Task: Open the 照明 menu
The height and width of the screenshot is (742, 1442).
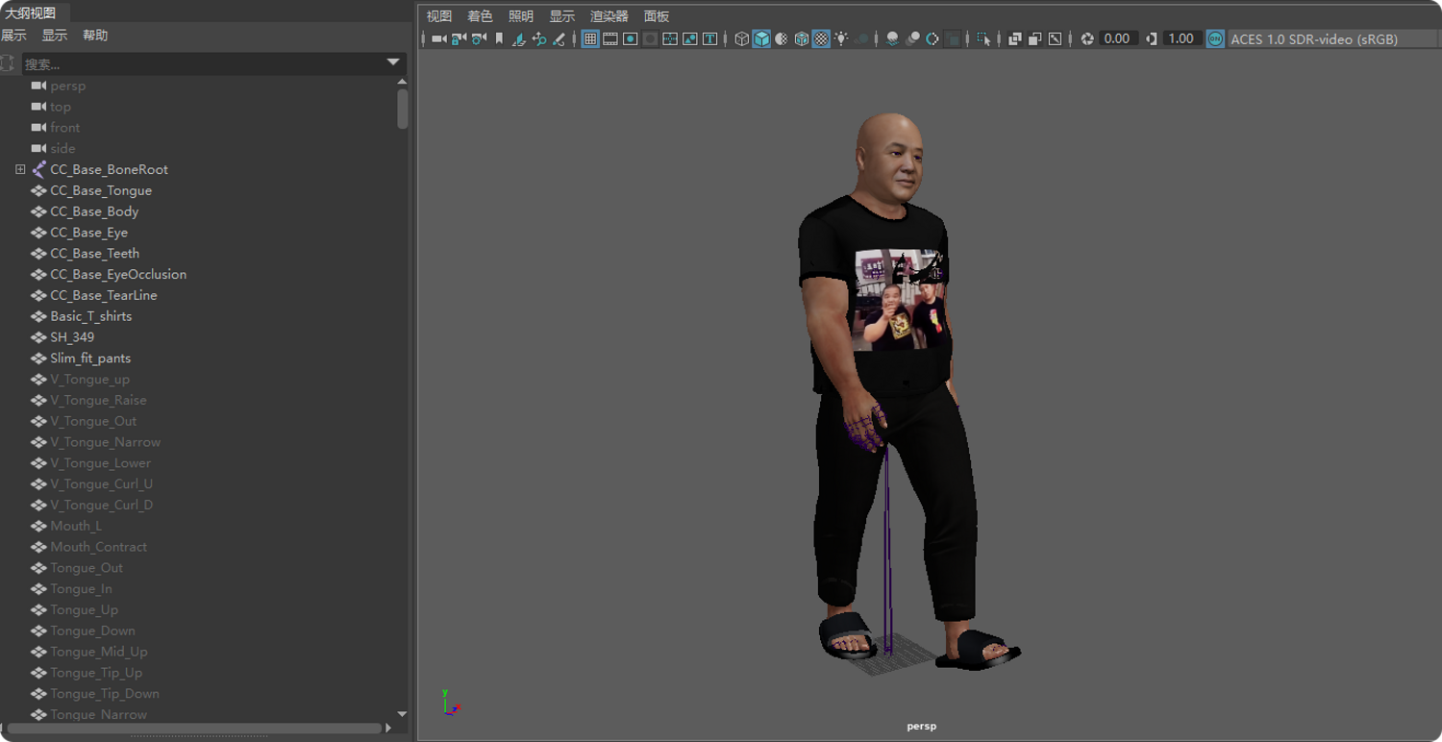Action: click(x=521, y=16)
